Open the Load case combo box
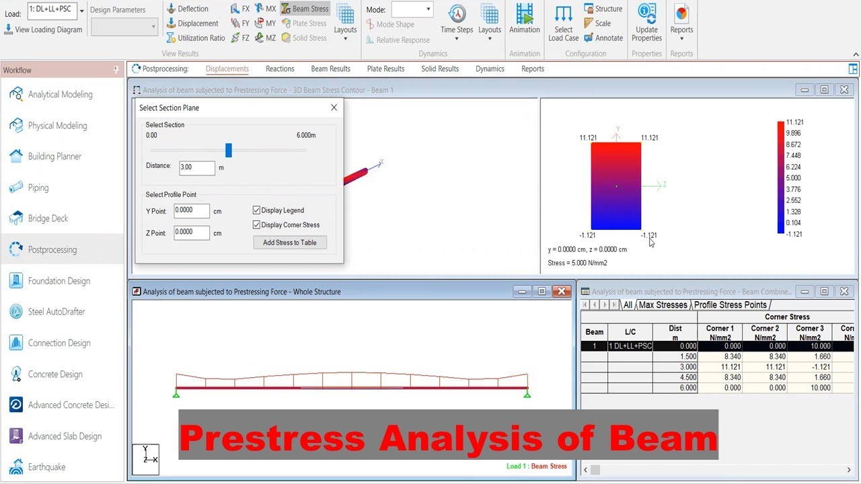This screenshot has height=484, width=861. pos(57,9)
